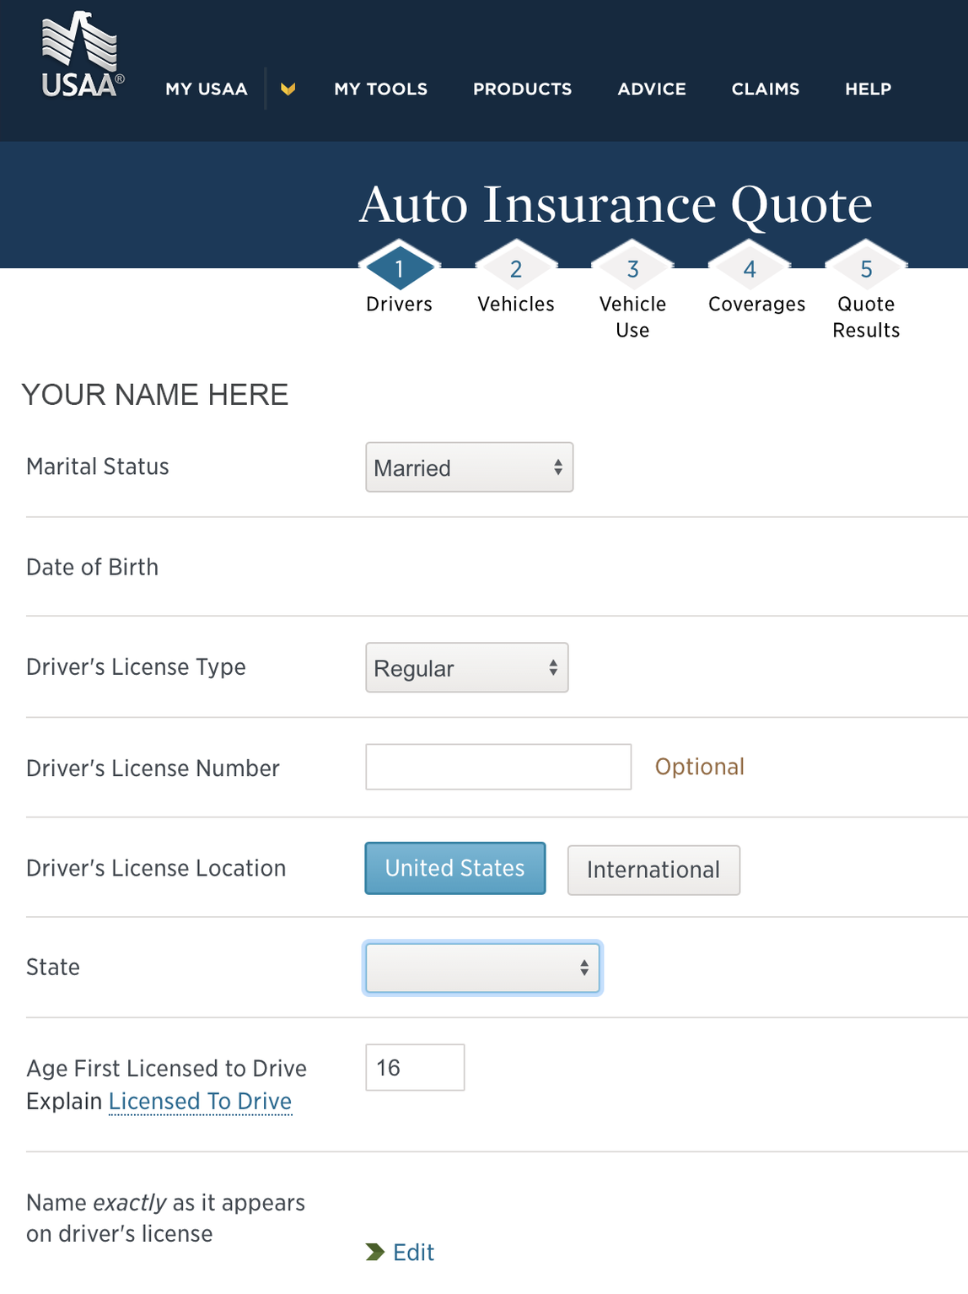Click the Driver's License Number field
Image resolution: width=968 pixels, height=1294 pixels.
pos(497,767)
